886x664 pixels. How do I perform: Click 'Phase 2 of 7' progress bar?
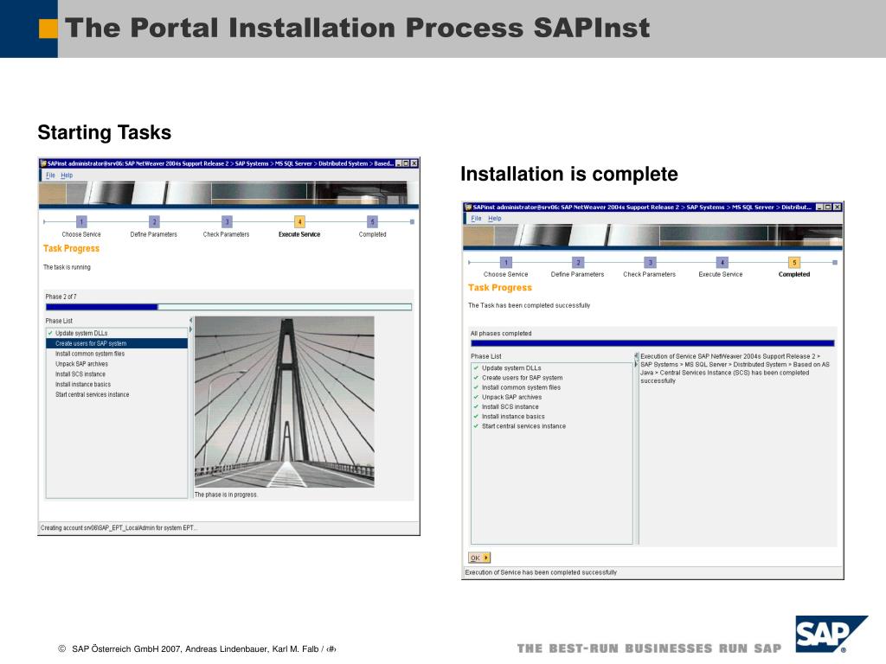pos(228,307)
